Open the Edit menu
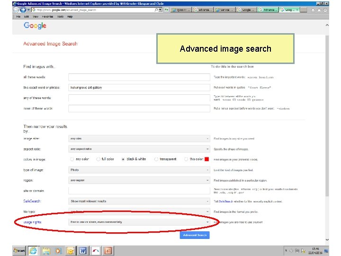This screenshot has width=341, height=256. (x=27, y=17)
